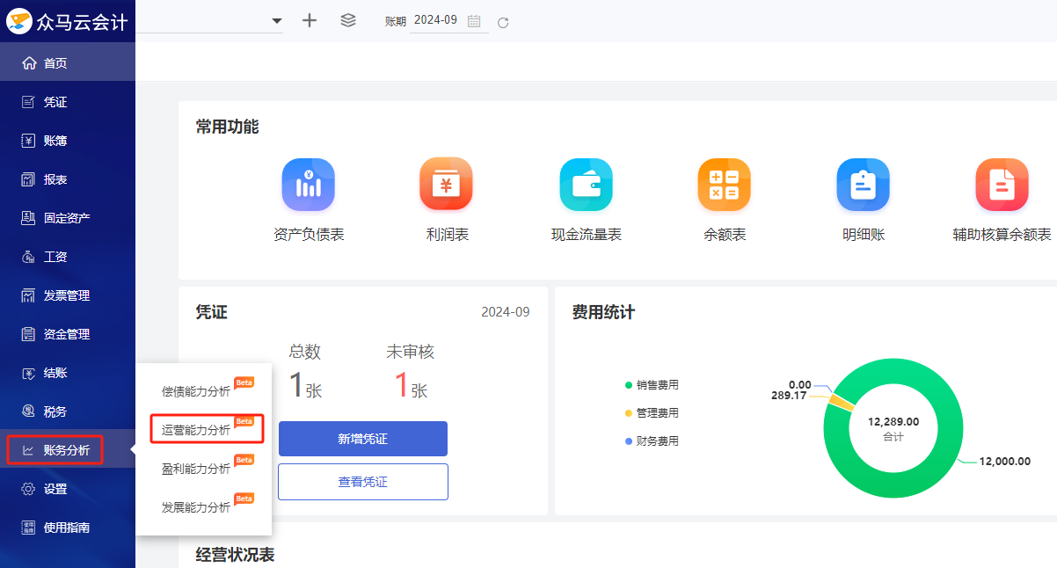Open 结账 in the sidebar
The height and width of the screenshot is (568, 1057).
tap(68, 373)
